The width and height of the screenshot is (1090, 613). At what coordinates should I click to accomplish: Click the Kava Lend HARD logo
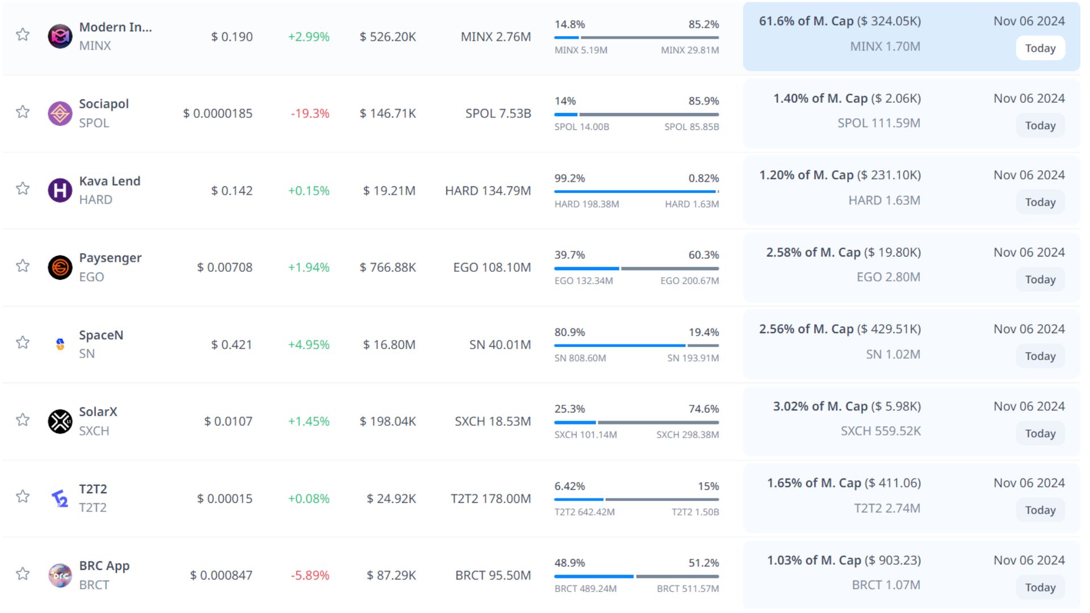(x=60, y=190)
